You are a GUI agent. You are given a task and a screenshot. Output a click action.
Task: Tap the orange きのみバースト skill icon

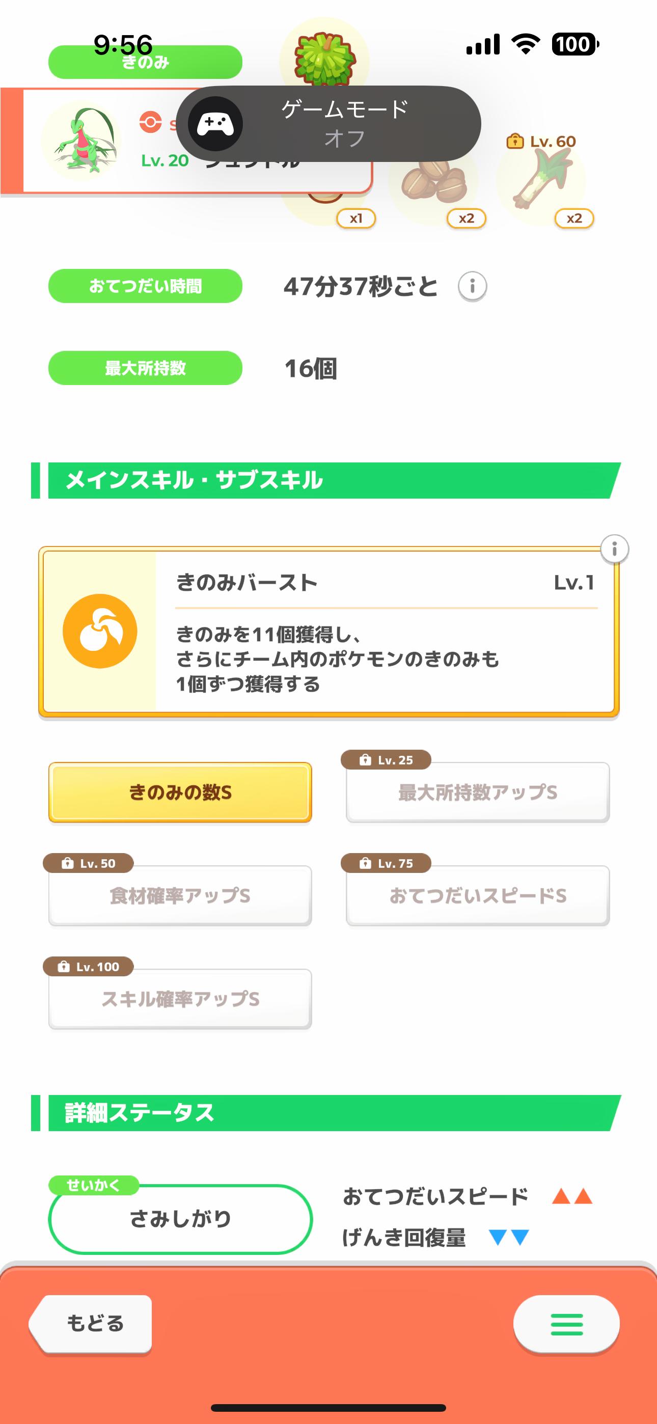pyautogui.click(x=100, y=632)
